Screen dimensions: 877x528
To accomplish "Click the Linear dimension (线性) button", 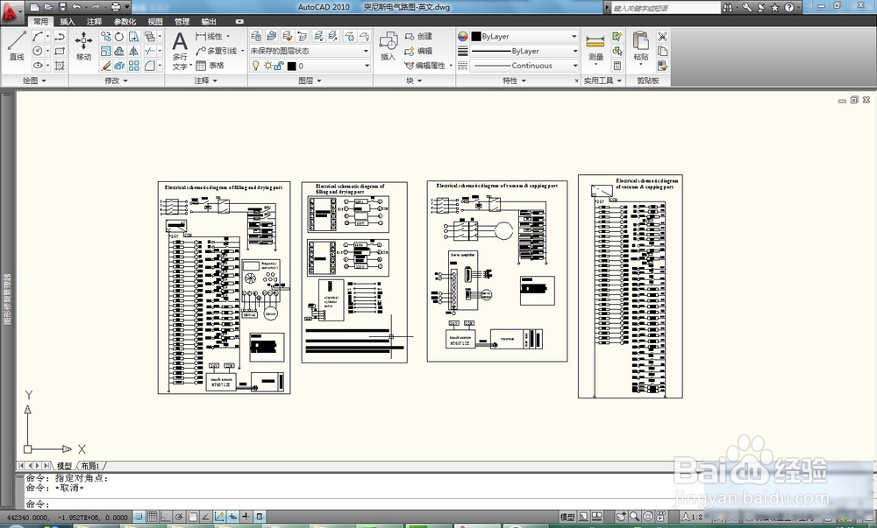I will [x=210, y=36].
